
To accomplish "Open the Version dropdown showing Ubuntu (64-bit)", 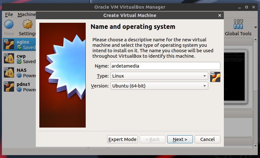I will [159, 86].
